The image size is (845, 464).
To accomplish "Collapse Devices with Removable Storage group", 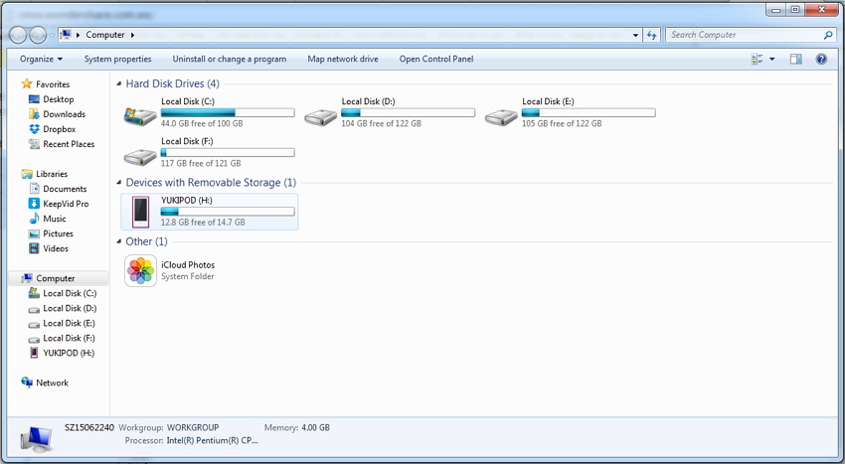I will pos(119,183).
